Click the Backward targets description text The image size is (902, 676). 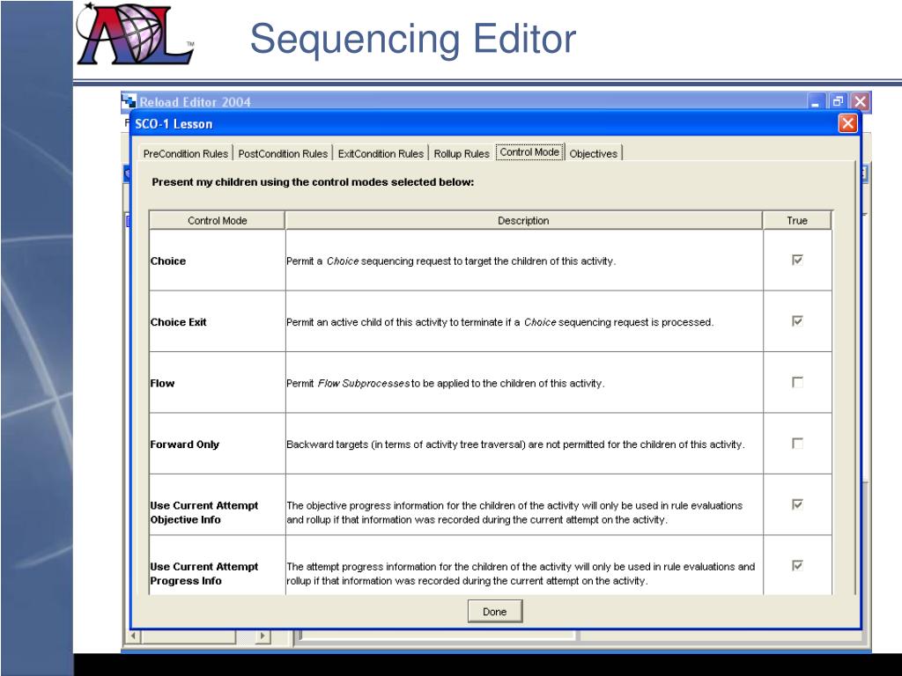pos(515,445)
